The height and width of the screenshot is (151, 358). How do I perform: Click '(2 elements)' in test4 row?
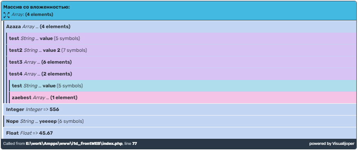click(x=57, y=74)
